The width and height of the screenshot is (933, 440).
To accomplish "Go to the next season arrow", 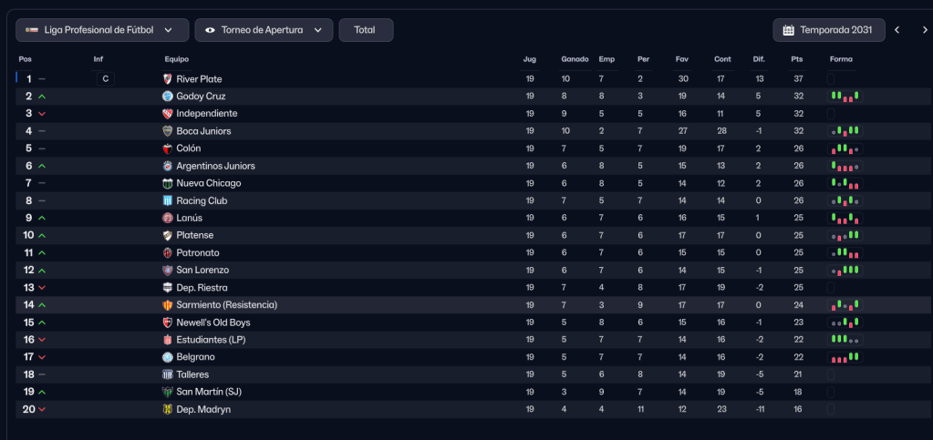I will click(918, 30).
